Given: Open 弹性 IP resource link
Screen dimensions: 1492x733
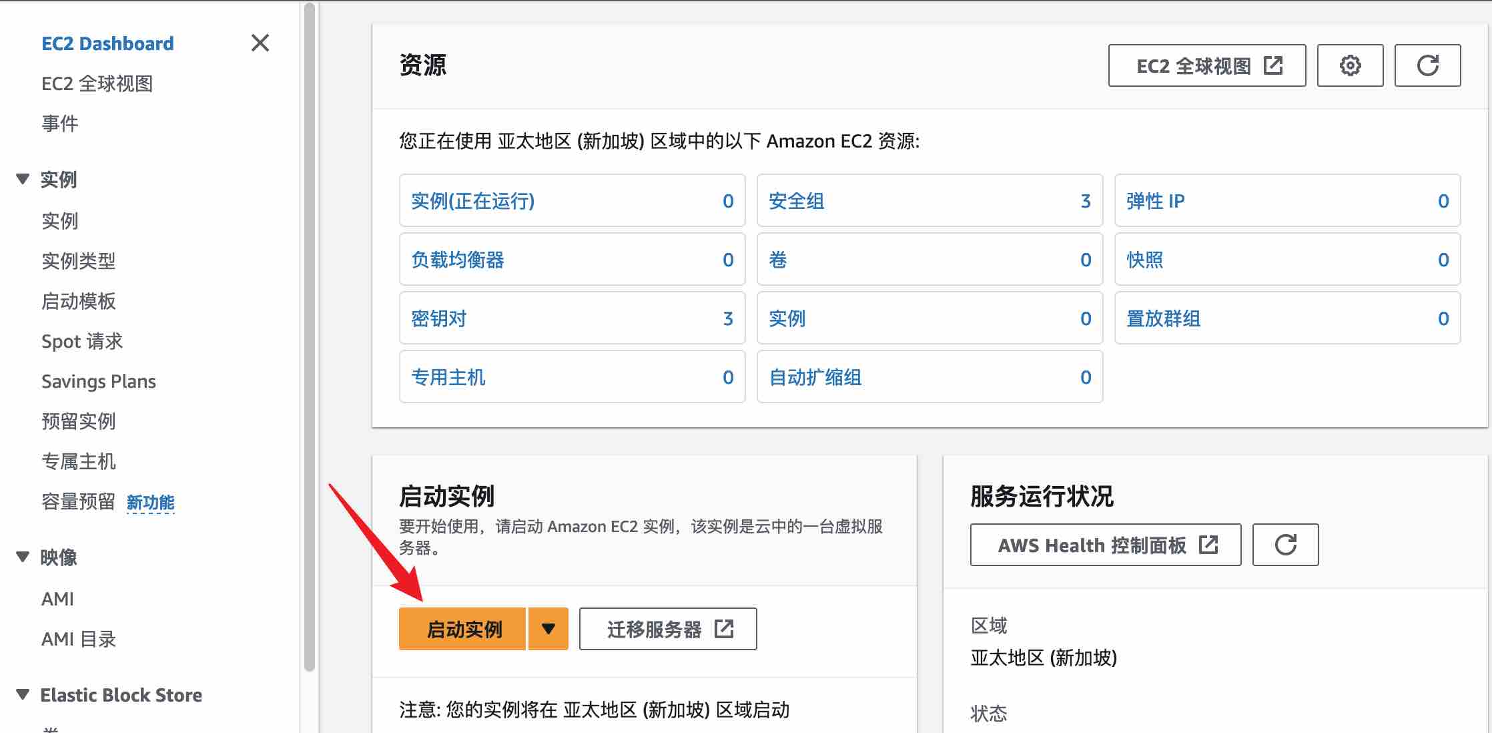Looking at the screenshot, I should click(1156, 201).
